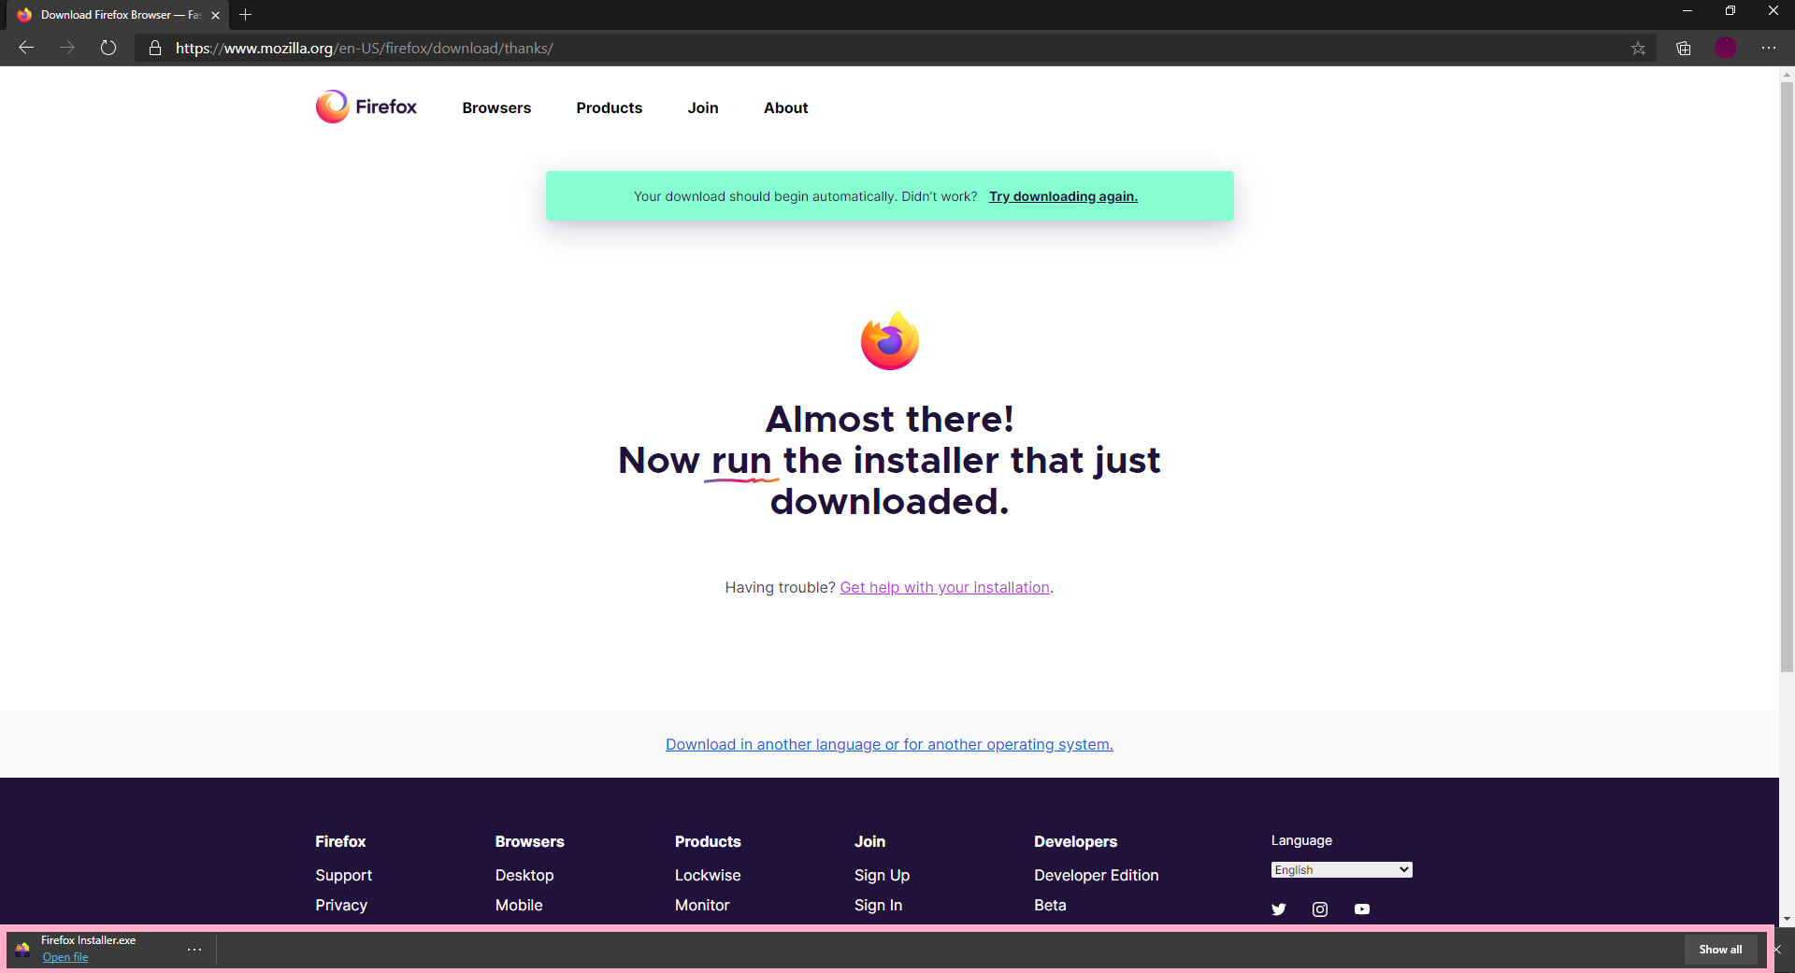Image resolution: width=1795 pixels, height=973 pixels.
Task: Open the About menu
Action: (786, 107)
